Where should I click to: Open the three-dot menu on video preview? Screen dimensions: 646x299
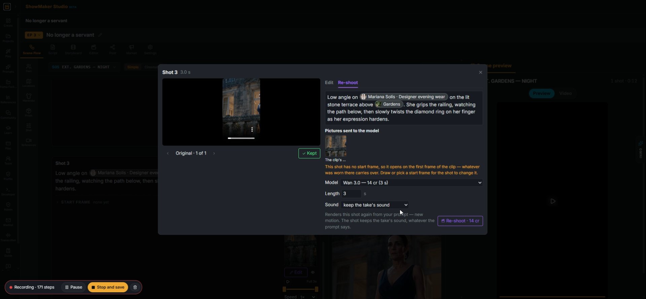[252, 130]
